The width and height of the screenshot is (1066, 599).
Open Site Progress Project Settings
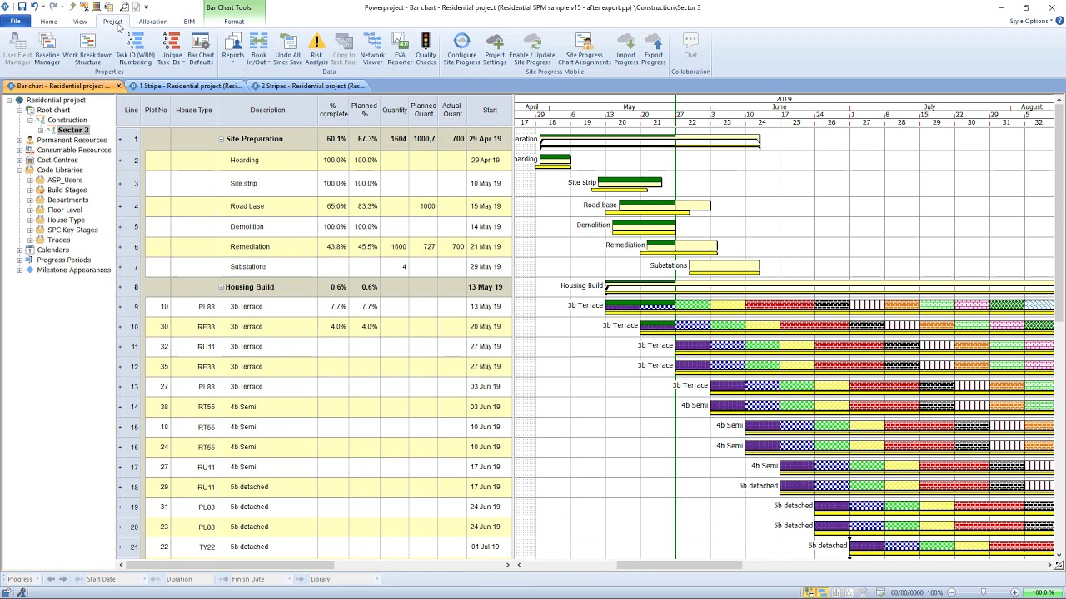tap(495, 49)
